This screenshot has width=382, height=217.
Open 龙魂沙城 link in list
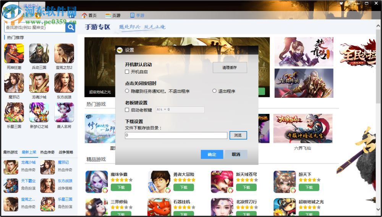click(28, 162)
